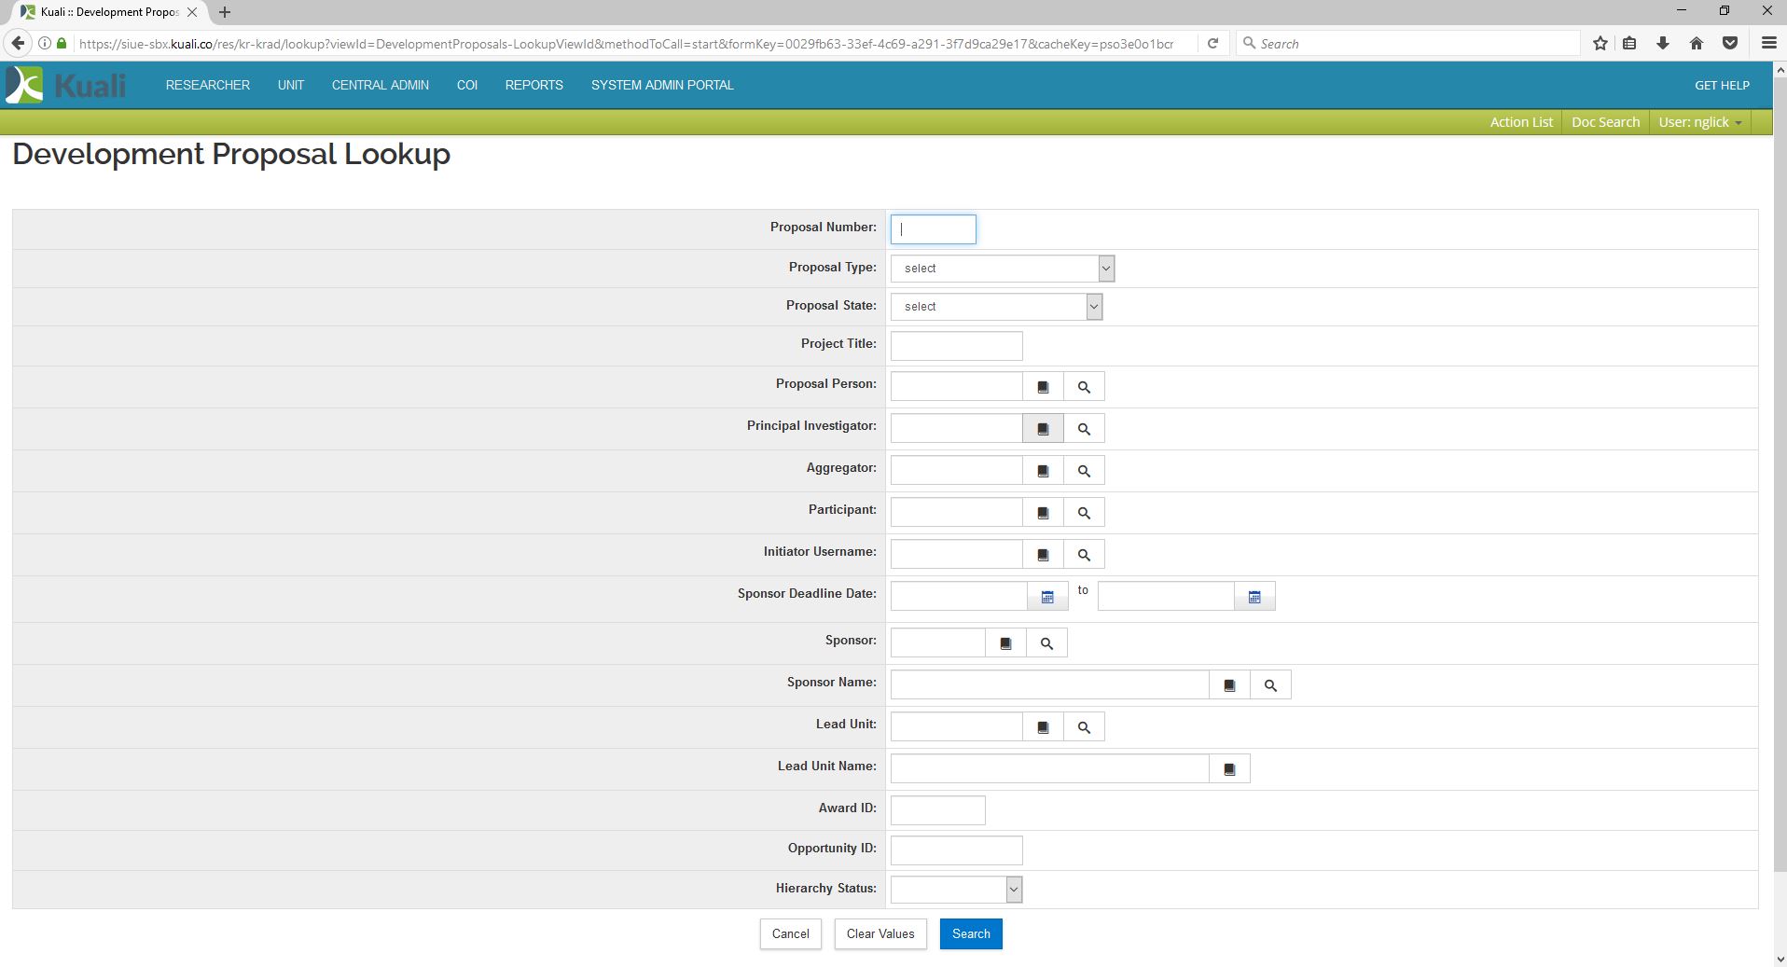Click the Lead Unit Name book icon
Viewport: 1787px width, 967px height.
(1229, 769)
